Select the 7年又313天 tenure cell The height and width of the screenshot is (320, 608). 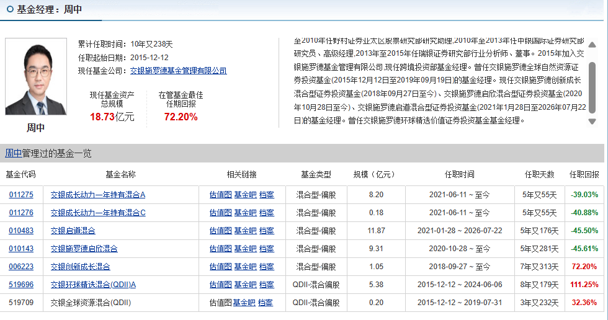tap(539, 267)
